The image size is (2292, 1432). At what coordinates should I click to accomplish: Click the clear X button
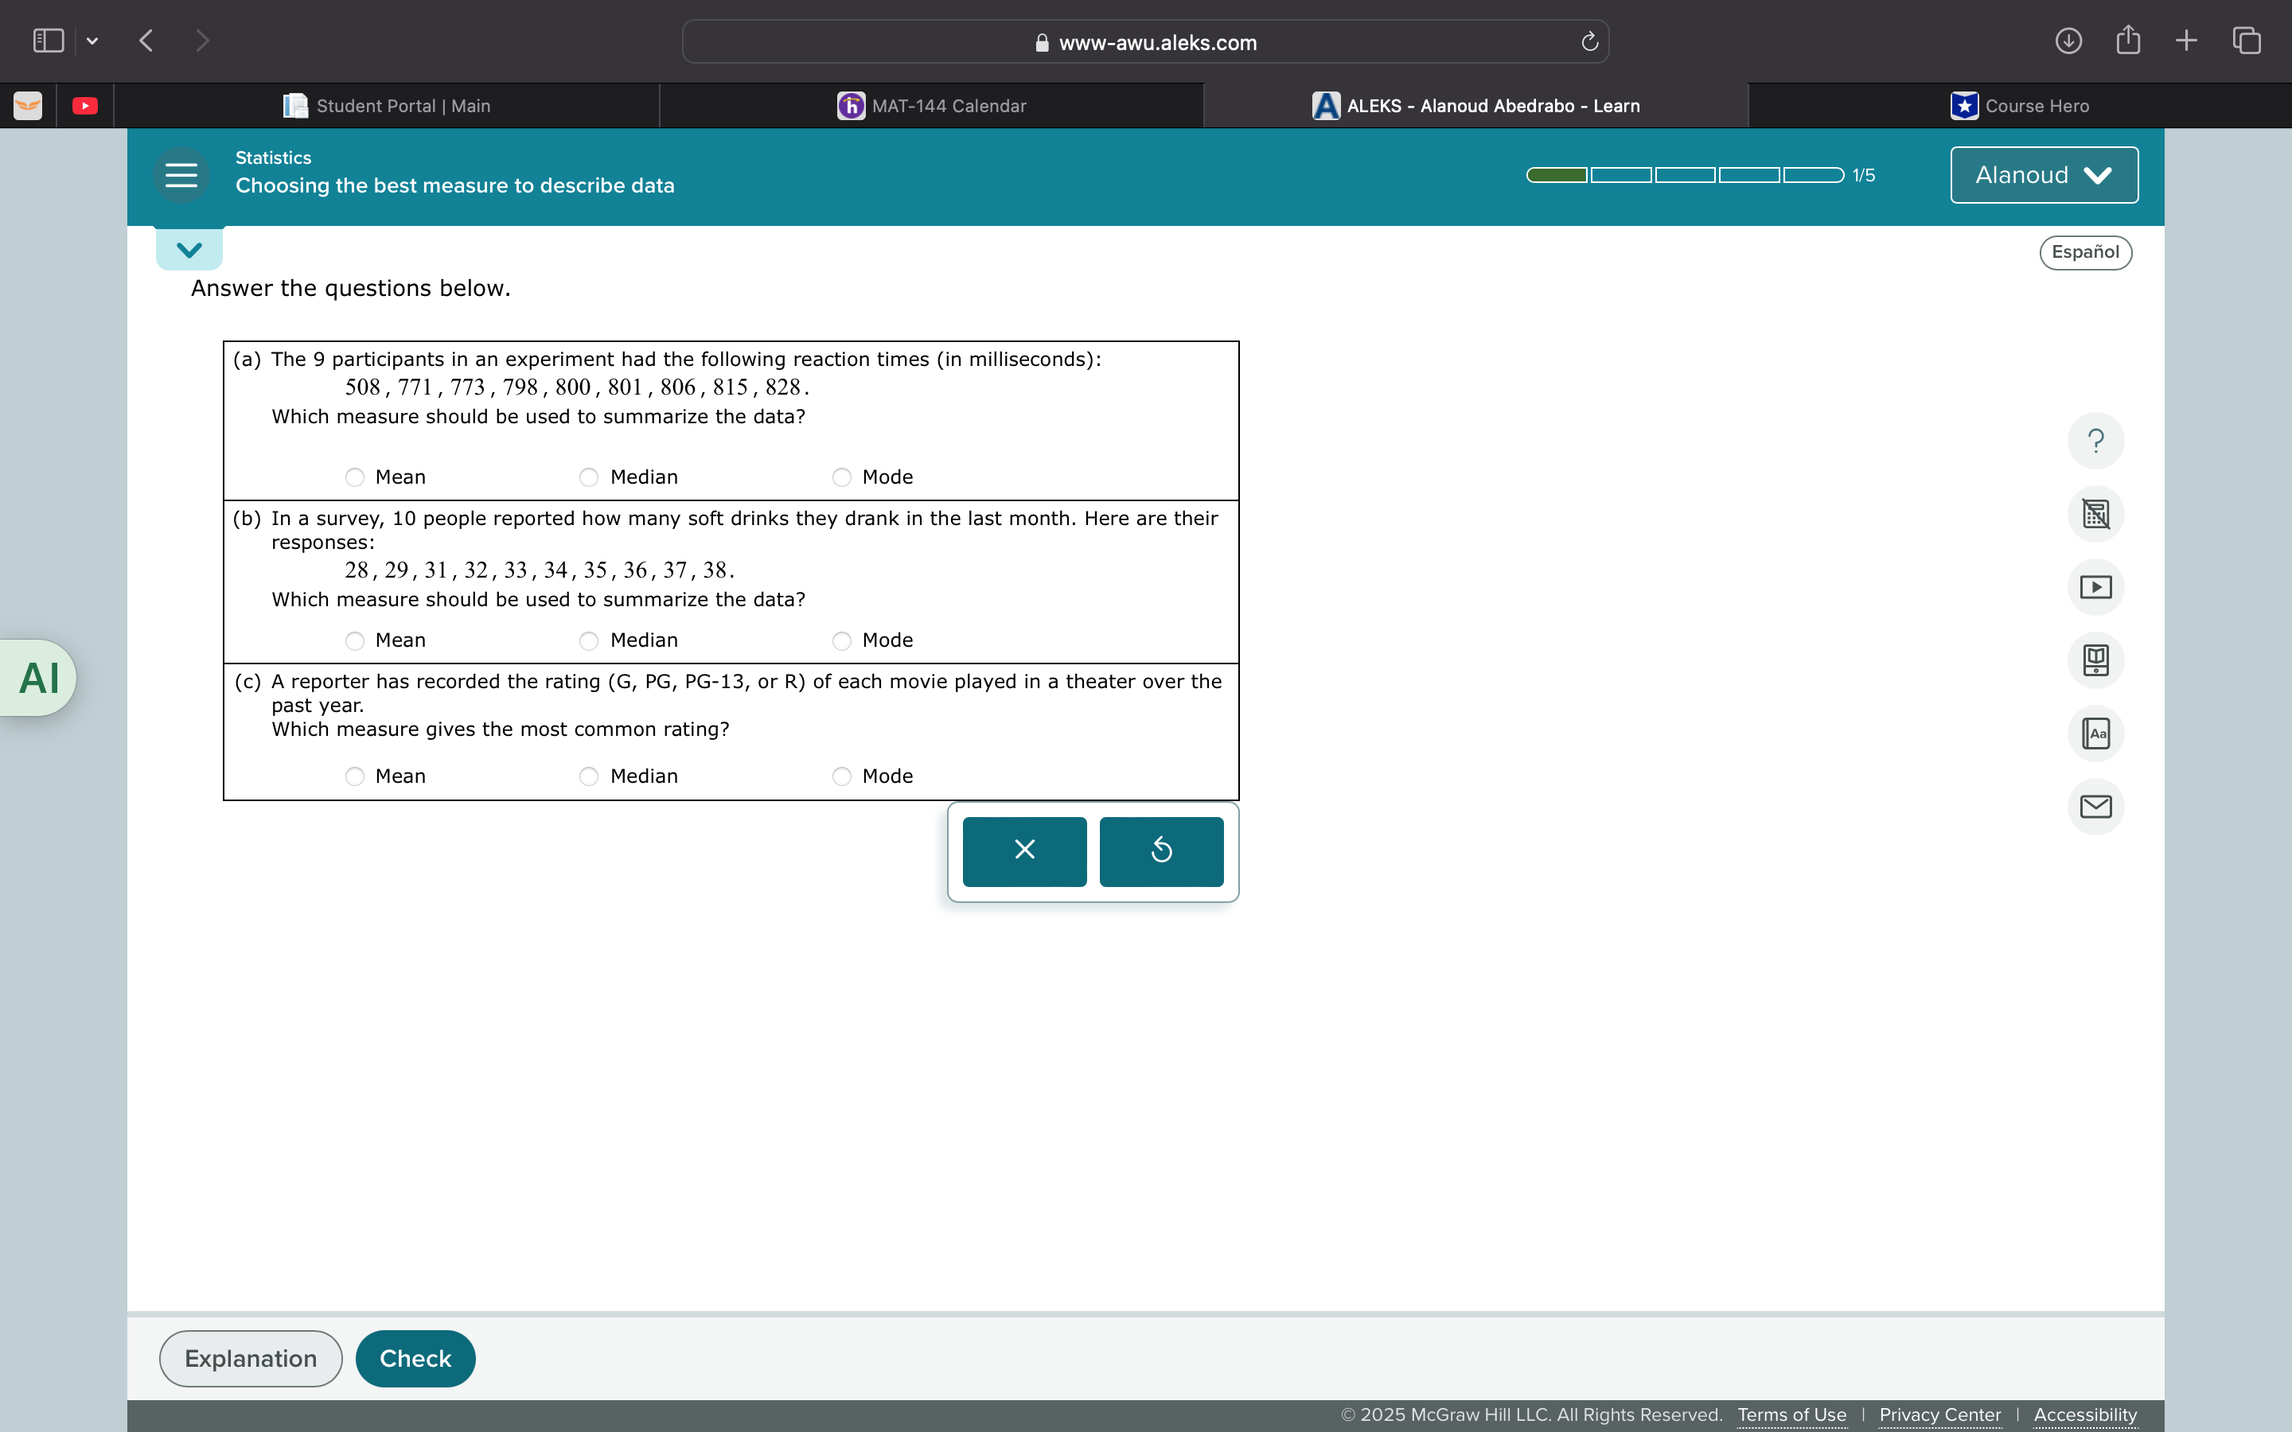click(1023, 850)
